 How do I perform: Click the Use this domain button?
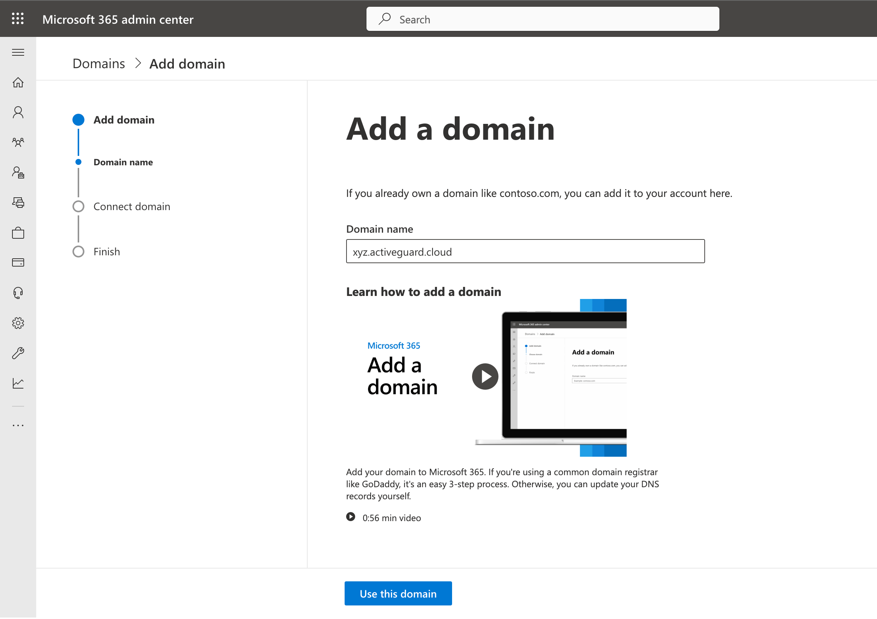pos(398,594)
